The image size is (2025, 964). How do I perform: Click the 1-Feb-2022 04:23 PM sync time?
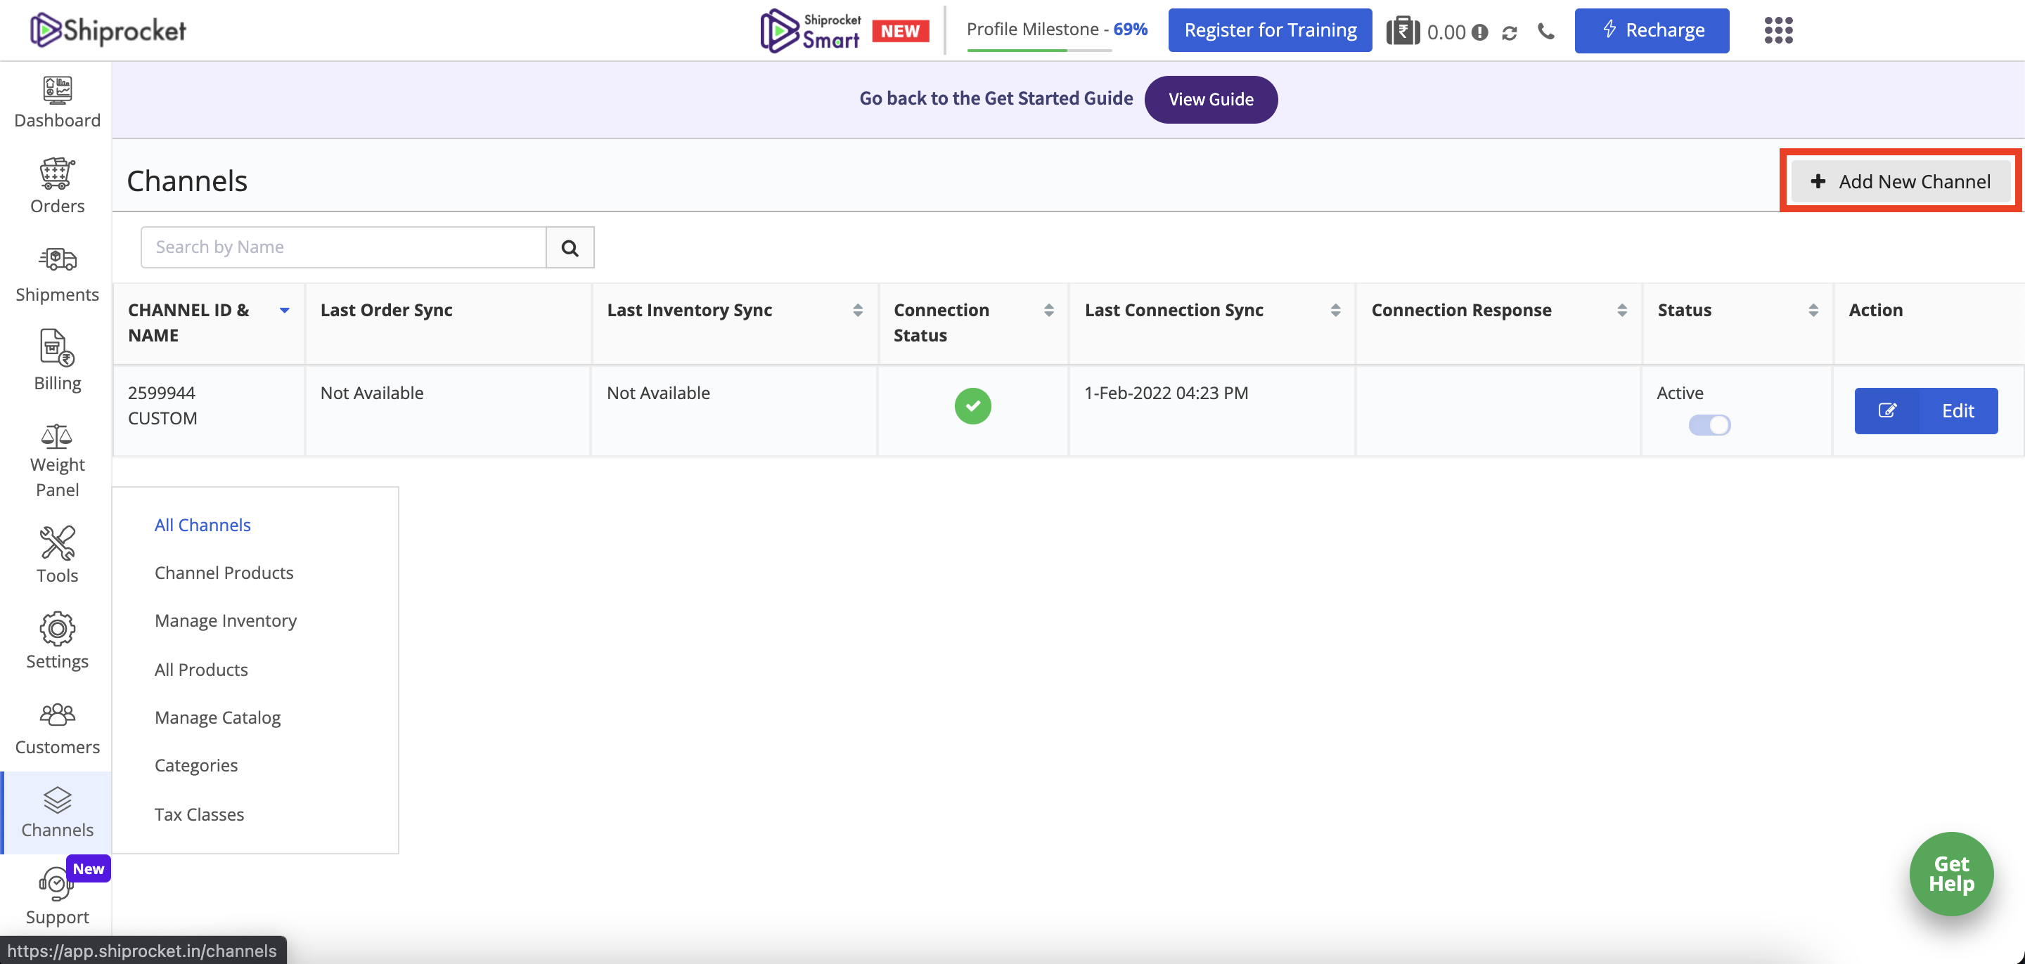point(1166,393)
